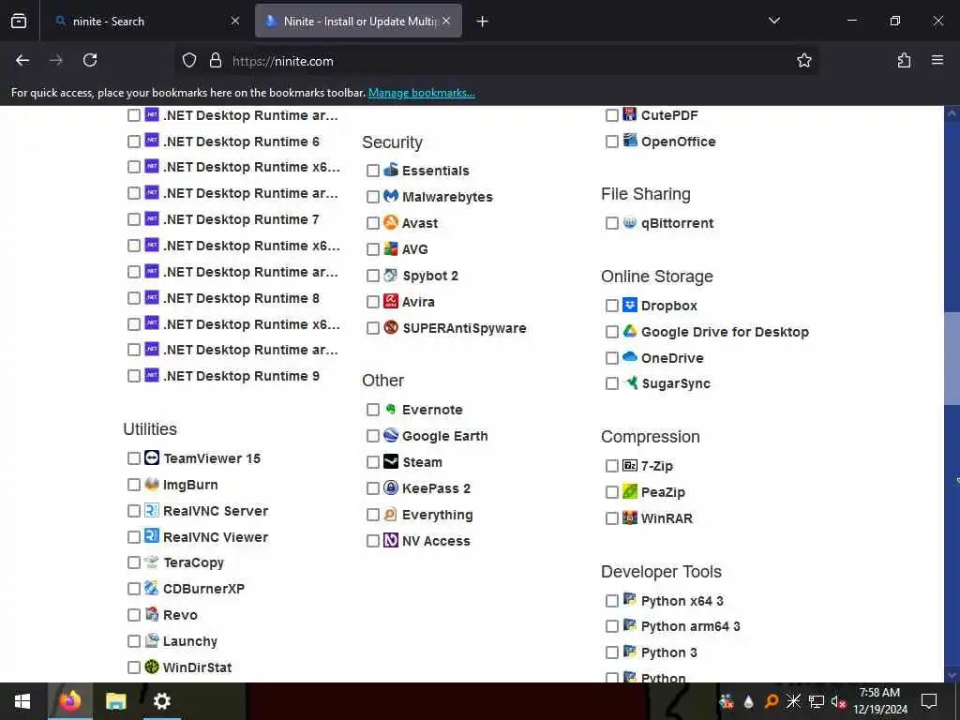The height and width of the screenshot is (720, 960).
Task: Check the Steam checkbox
Action: tap(373, 461)
